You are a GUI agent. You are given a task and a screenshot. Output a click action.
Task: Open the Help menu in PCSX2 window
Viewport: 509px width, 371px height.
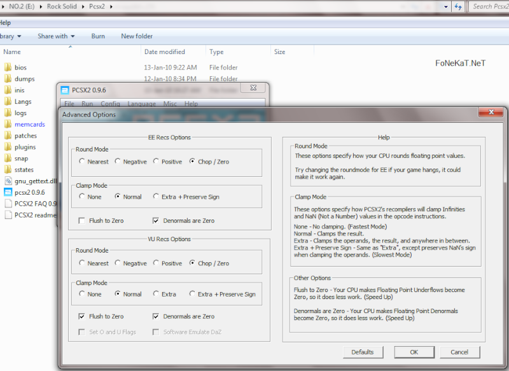(x=192, y=104)
